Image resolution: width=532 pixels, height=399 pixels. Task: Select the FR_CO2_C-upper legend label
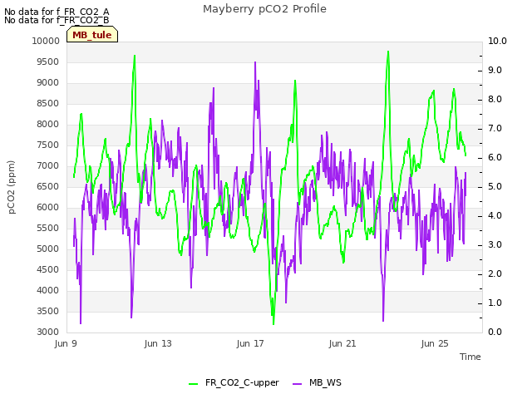tap(242, 382)
